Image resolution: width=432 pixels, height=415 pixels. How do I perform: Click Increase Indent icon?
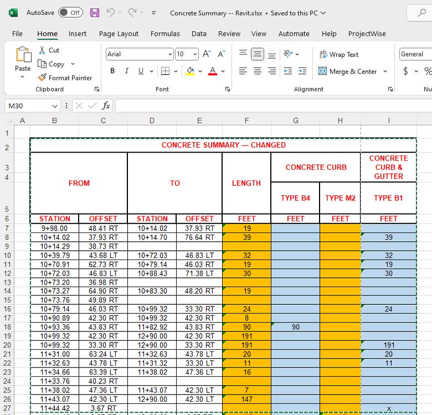pyautogui.click(x=302, y=71)
